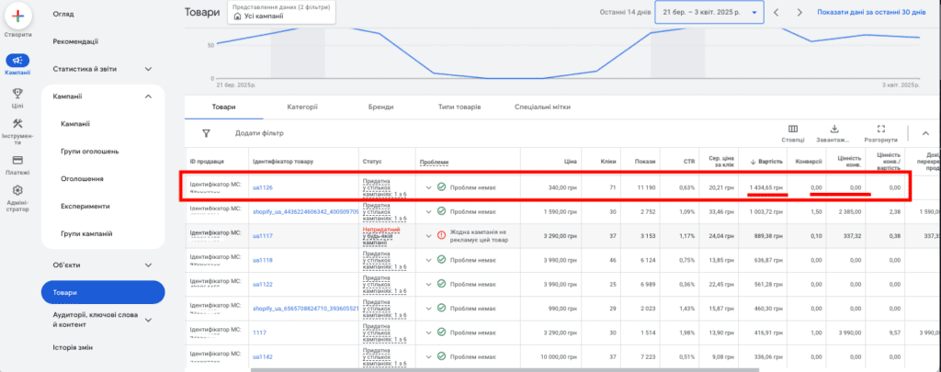Image resolution: width=941 pixels, height=372 pixels.
Task: Click green check icon in ua1118 row
Action: coord(441,259)
